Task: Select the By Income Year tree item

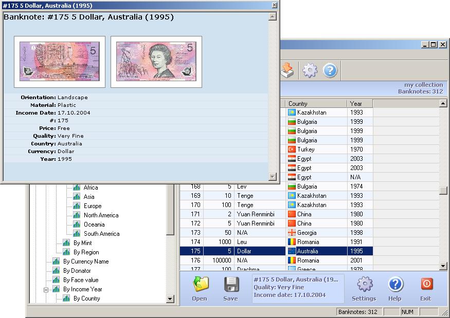Action: point(83,289)
